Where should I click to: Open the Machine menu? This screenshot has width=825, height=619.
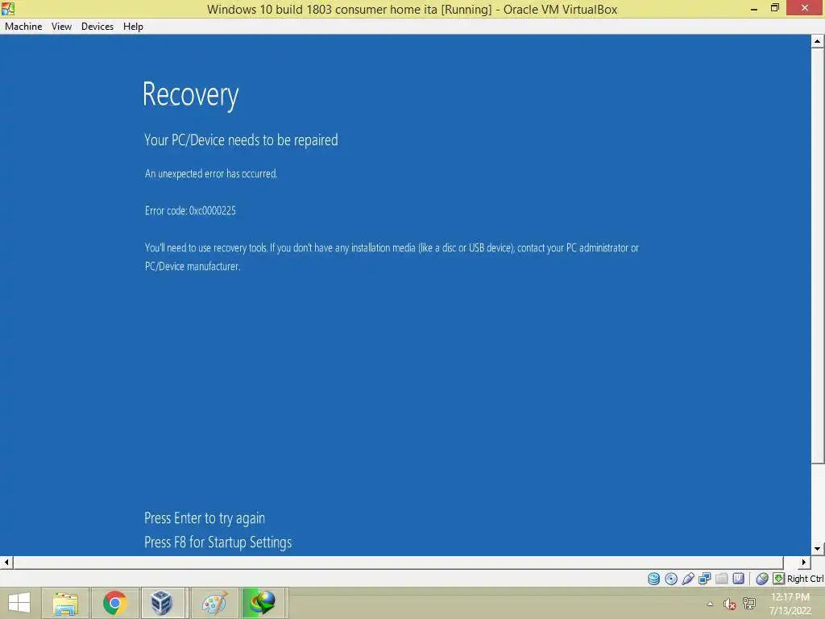click(23, 27)
